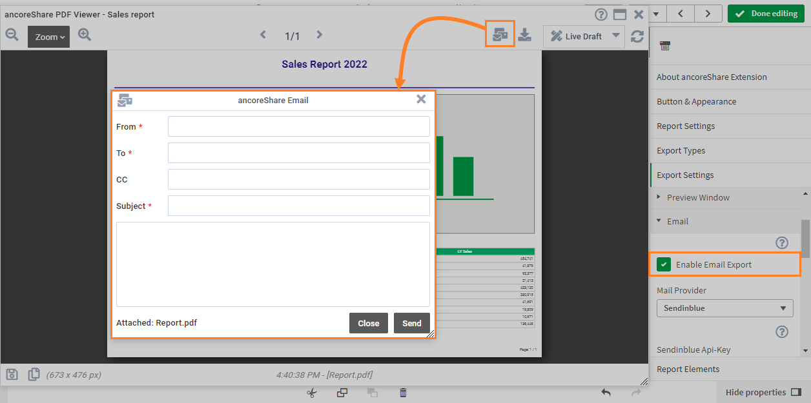The height and width of the screenshot is (403, 811).
Task: Open the Mail Provider Sendinblue dropdown
Action: coord(725,308)
